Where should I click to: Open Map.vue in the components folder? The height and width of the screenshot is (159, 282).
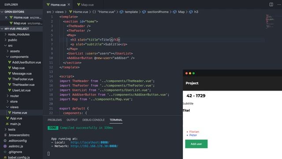18,68
